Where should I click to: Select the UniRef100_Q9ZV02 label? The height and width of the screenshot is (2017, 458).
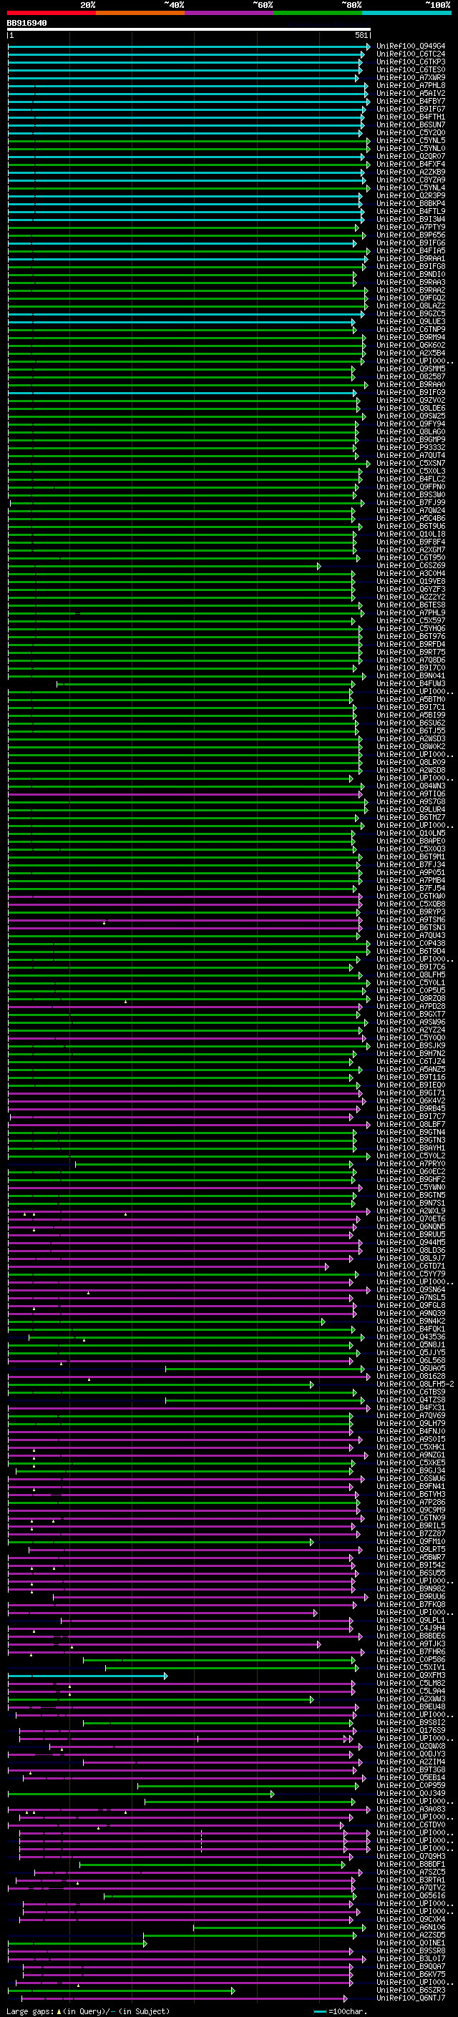[x=411, y=400]
